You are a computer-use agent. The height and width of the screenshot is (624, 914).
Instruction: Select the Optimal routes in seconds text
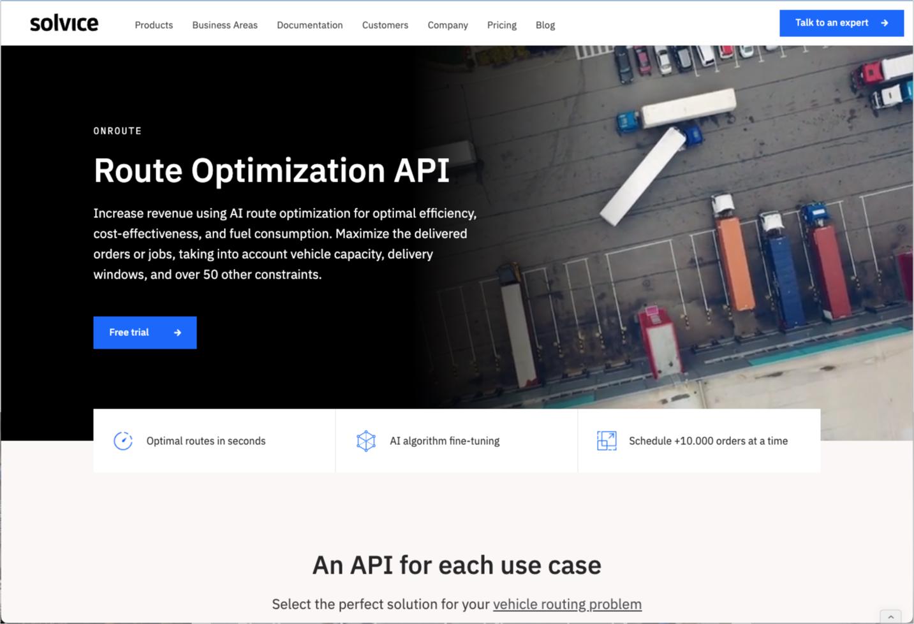click(206, 441)
